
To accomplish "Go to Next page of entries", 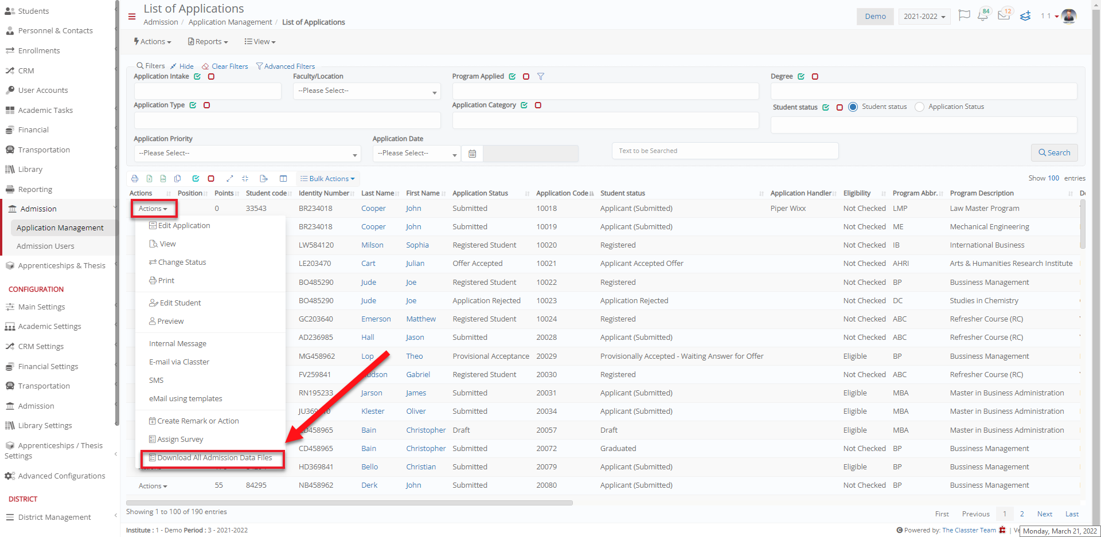I will click(1044, 514).
